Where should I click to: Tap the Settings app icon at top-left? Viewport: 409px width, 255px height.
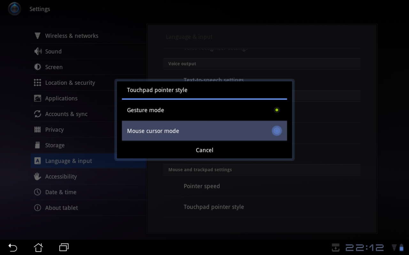14,9
